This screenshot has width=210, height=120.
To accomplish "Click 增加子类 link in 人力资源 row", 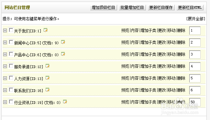I will (149, 78).
